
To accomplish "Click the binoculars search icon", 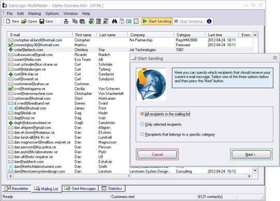I will (115, 21).
